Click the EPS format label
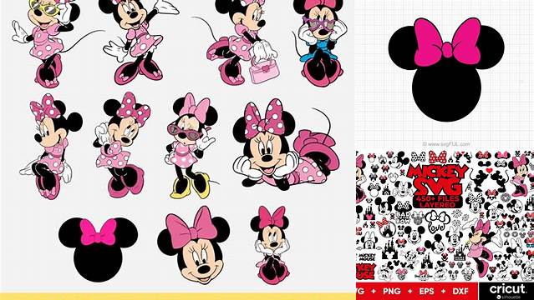The width and height of the screenshot is (534, 300). click(x=428, y=292)
